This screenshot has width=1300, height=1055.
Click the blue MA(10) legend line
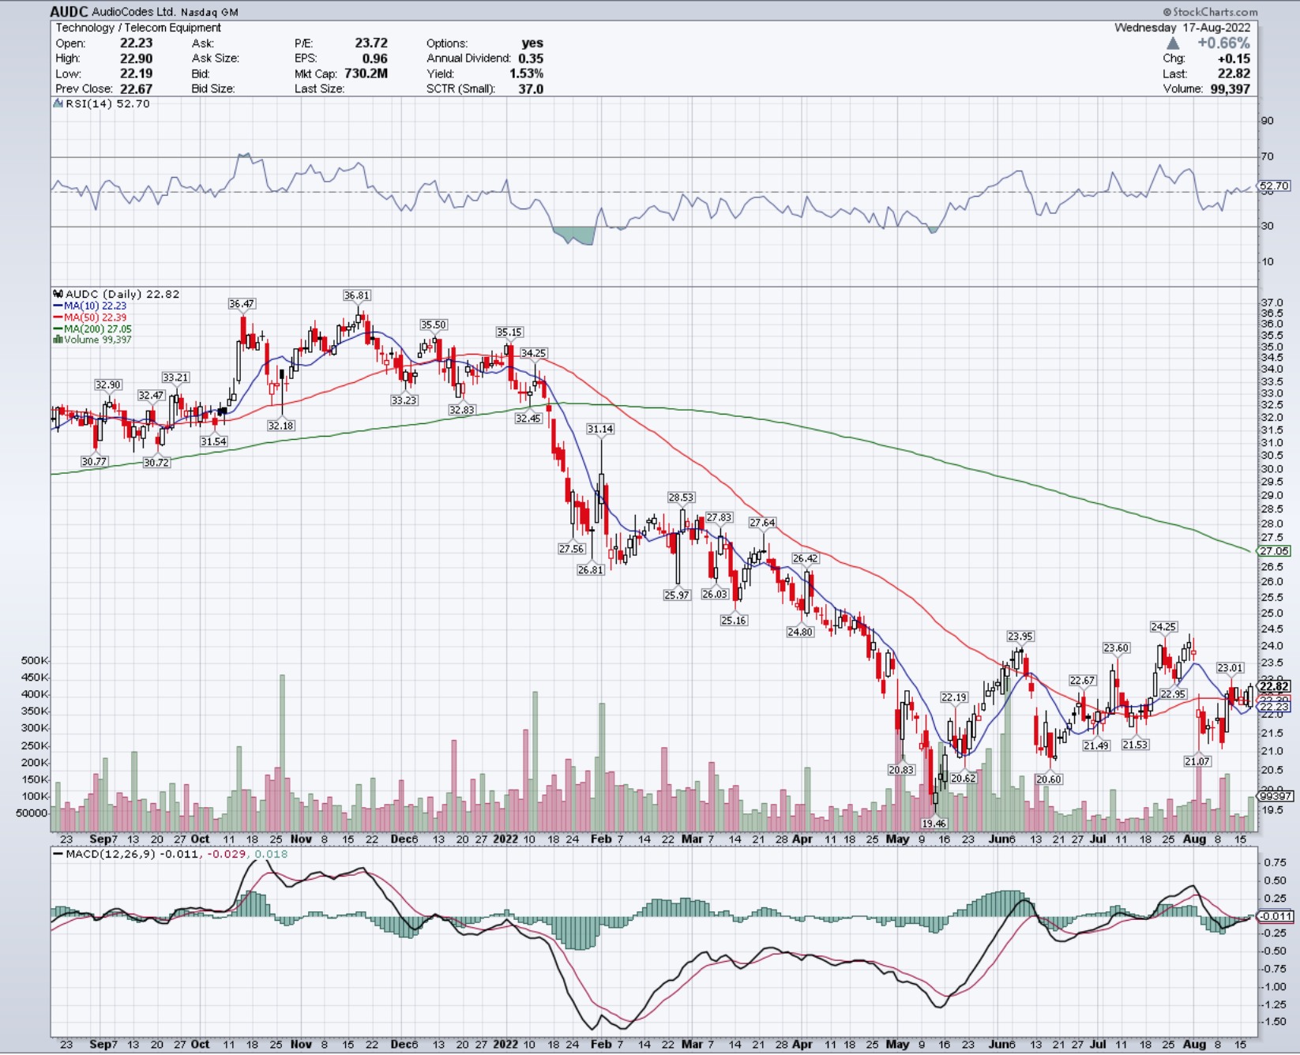pos(58,306)
